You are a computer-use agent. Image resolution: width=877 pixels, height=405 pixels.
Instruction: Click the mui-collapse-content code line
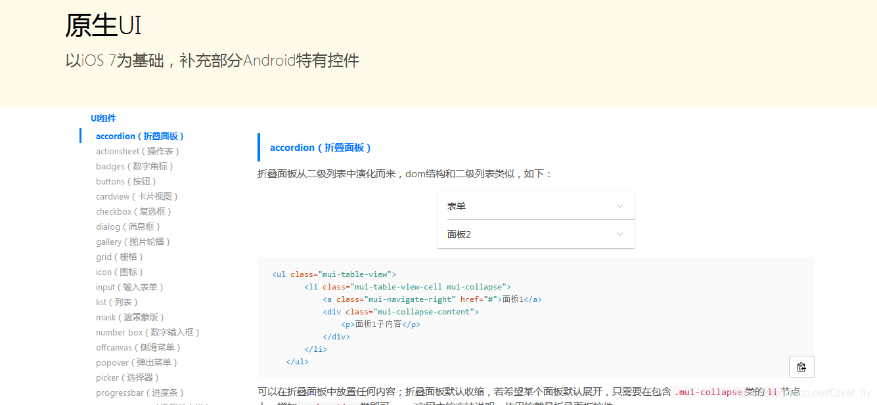[400, 312]
